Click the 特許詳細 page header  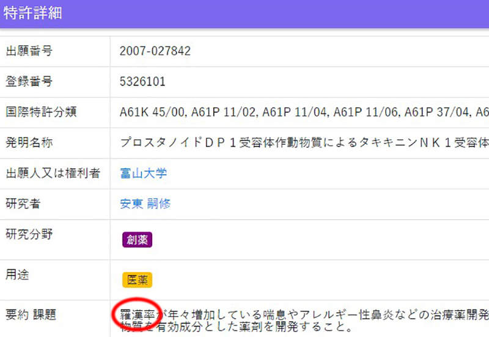[x=33, y=13]
